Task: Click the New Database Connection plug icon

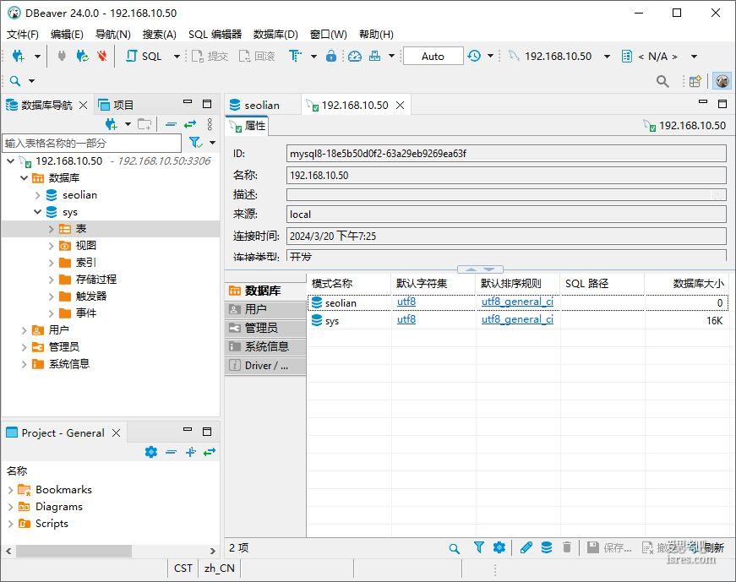Action: pos(18,57)
